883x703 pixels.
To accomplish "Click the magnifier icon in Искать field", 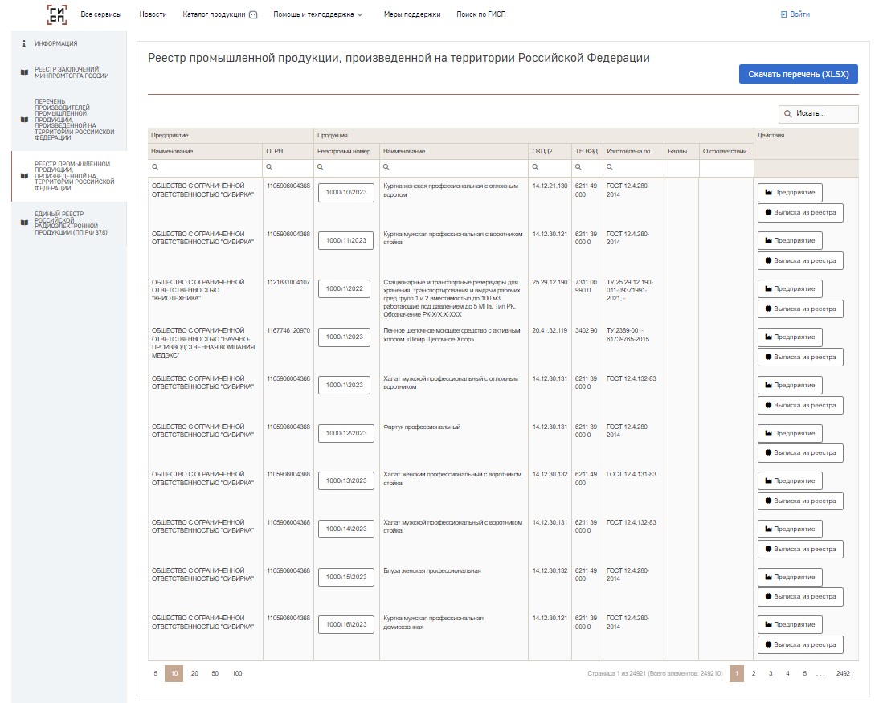I will pyautogui.click(x=788, y=115).
